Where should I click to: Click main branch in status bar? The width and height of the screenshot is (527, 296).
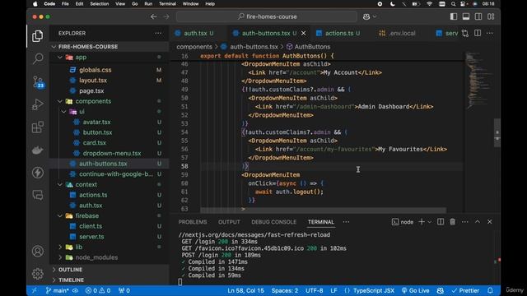57,290
